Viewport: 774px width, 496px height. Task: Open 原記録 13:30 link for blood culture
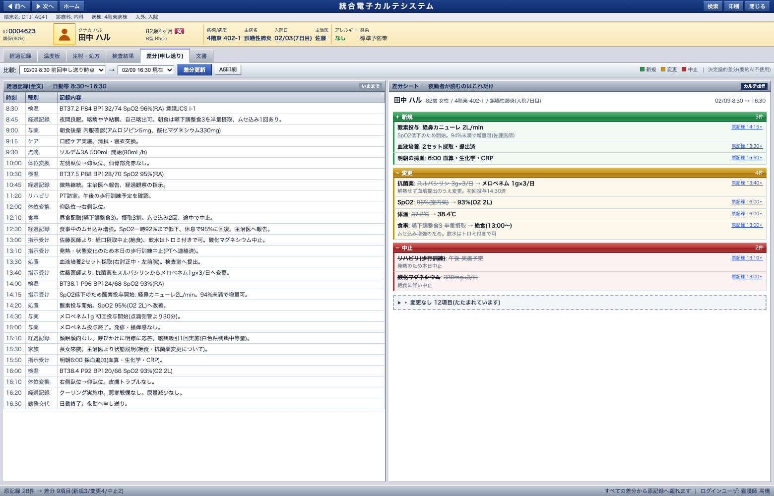point(747,146)
